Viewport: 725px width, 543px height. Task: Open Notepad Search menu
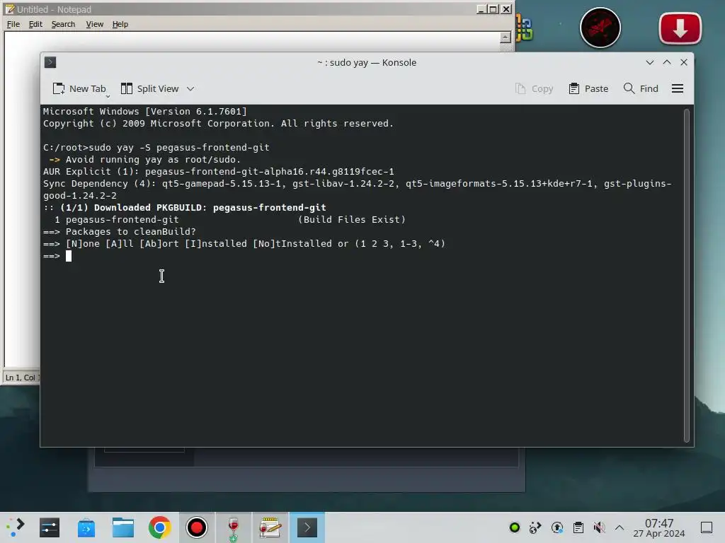point(63,24)
